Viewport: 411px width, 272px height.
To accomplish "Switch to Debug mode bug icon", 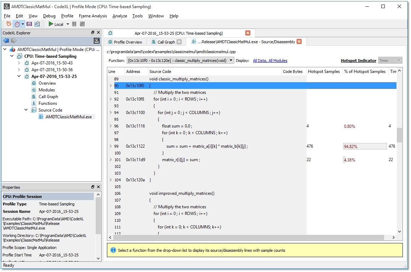I will pos(9,24).
